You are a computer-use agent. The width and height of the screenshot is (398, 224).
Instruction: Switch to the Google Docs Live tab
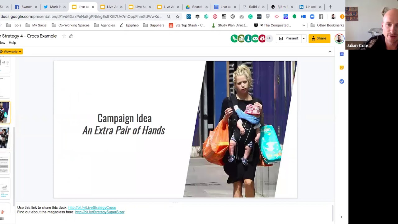click(x=225, y=7)
